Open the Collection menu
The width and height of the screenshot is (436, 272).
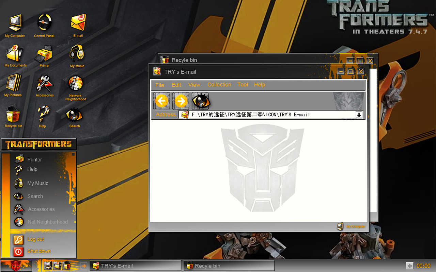pyautogui.click(x=219, y=85)
